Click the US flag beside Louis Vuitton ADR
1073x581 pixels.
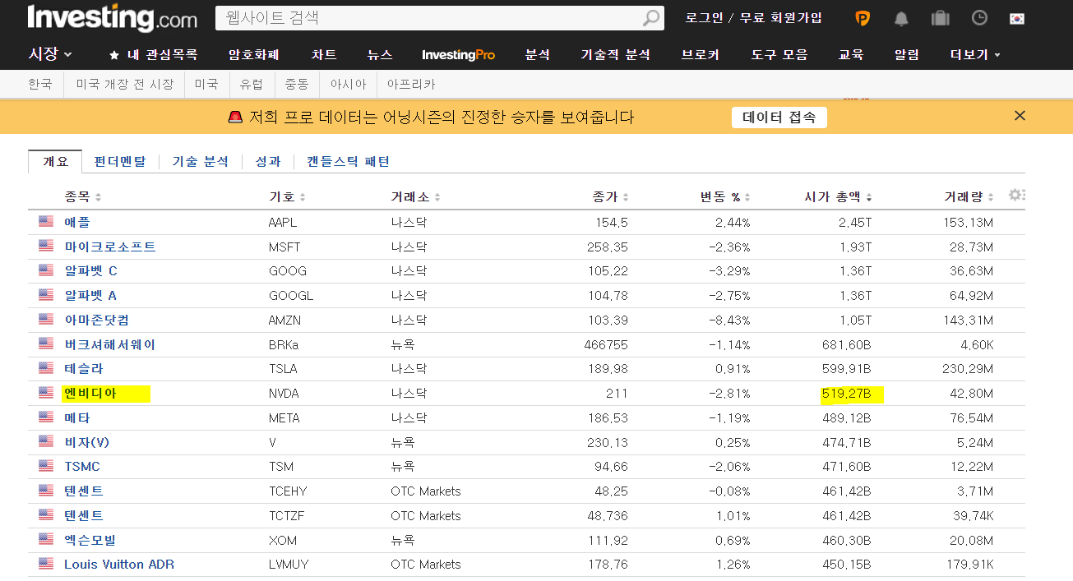pos(45,564)
